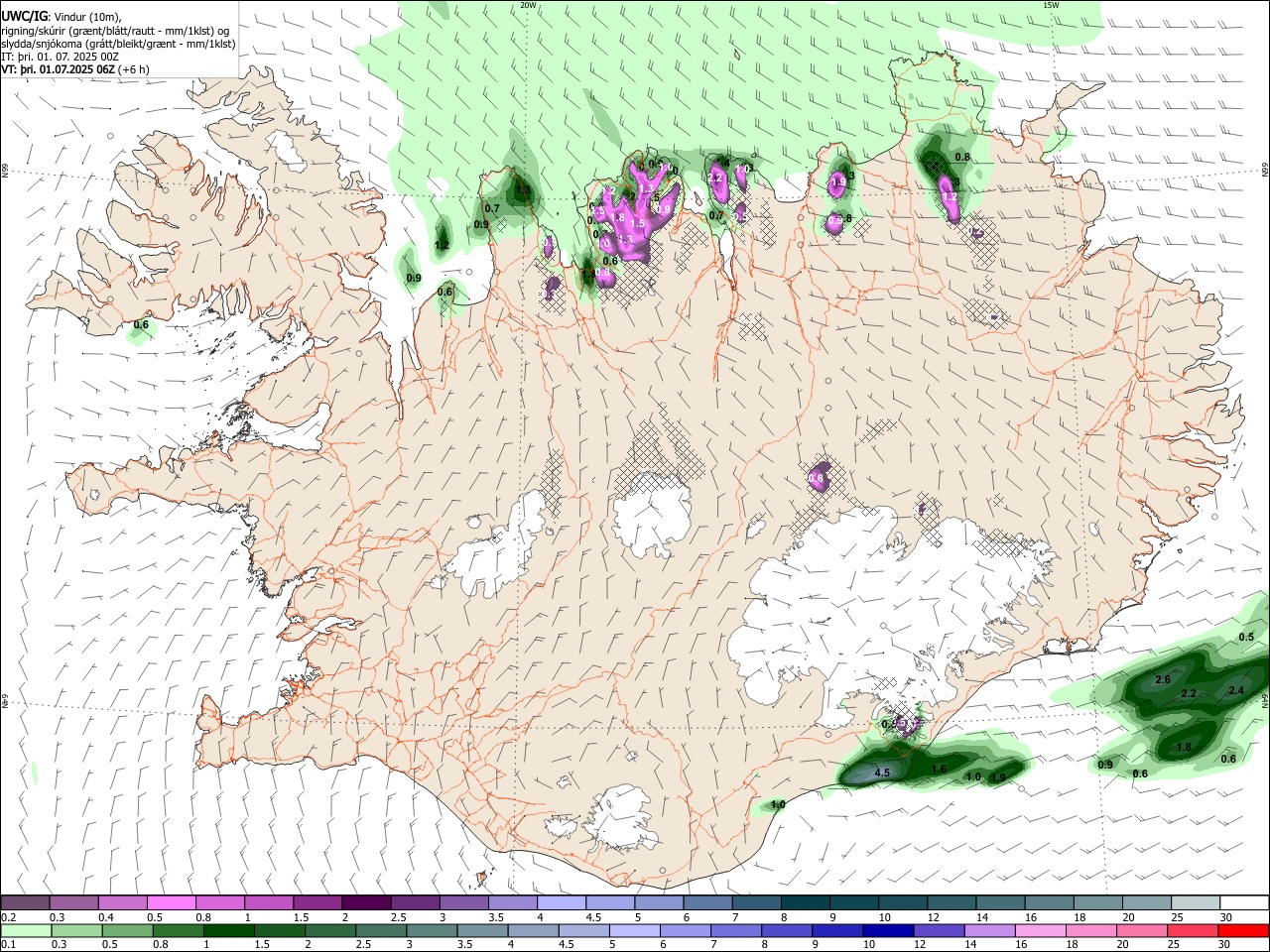Image resolution: width=1270 pixels, height=952 pixels.
Task: Click the UWC/IG title text
Action: coord(24,17)
